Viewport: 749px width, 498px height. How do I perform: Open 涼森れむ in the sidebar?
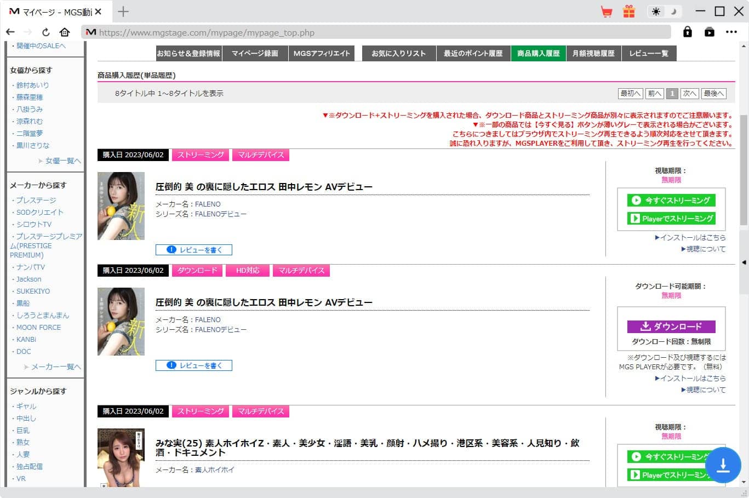point(29,122)
